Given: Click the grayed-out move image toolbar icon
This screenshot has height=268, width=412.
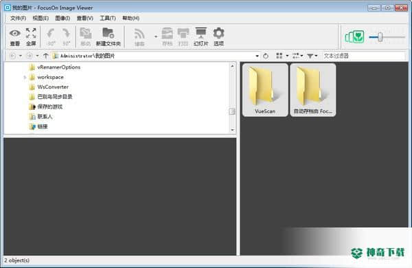Looking at the screenshot, I should click(86, 37).
